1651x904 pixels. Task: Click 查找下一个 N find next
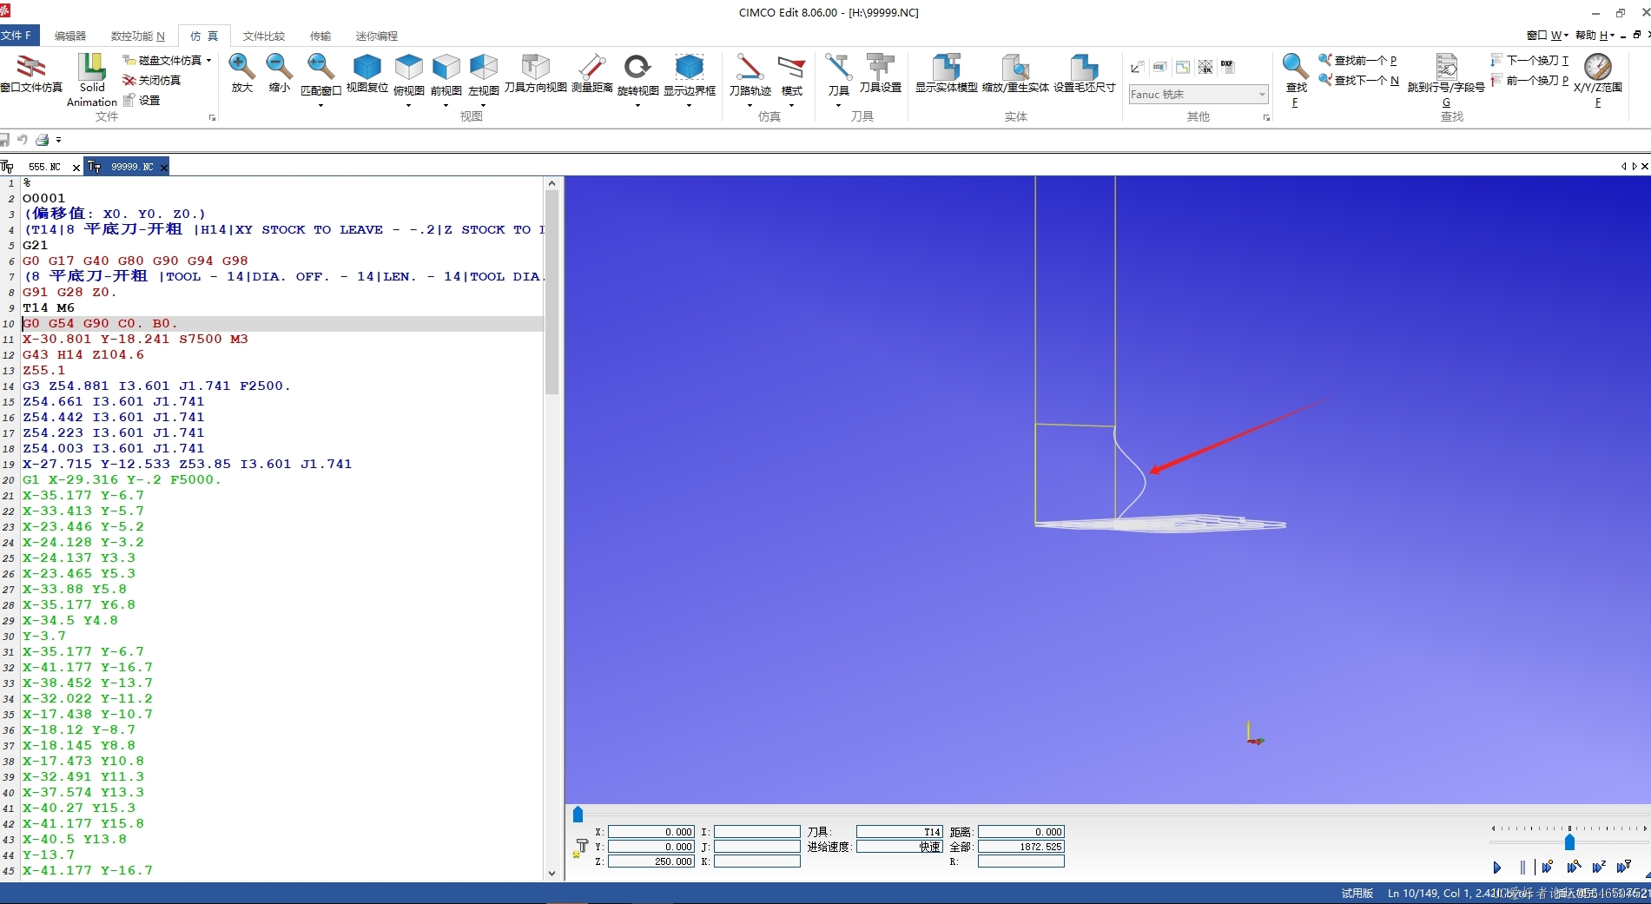1358,80
